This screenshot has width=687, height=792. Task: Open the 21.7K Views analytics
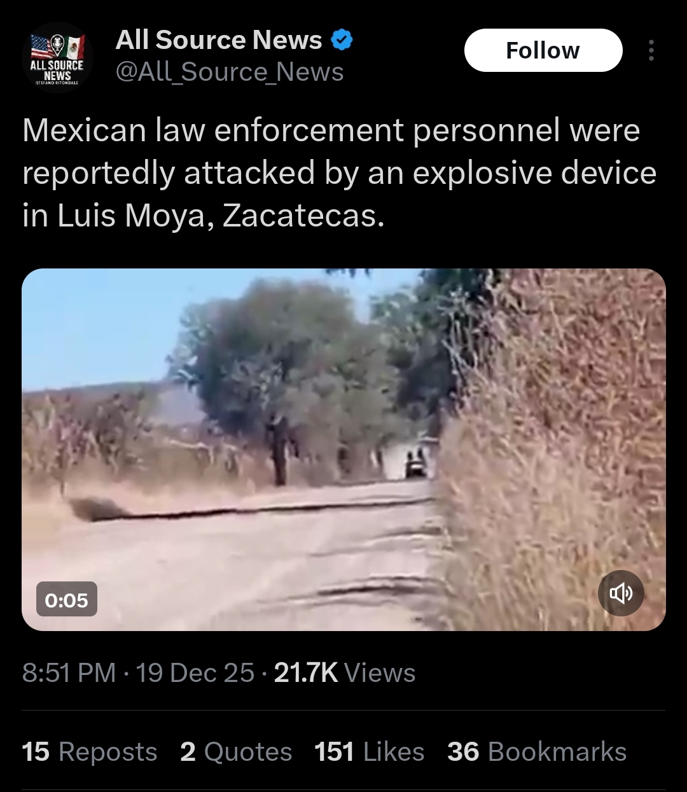coord(345,673)
